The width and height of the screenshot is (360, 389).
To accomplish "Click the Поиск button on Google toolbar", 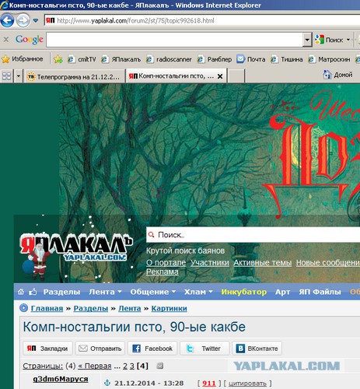I will (x=329, y=40).
